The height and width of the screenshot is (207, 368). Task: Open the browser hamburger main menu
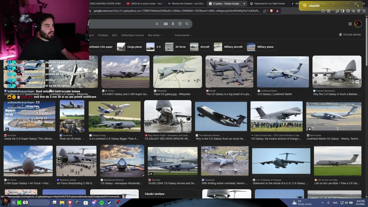(x=364, y=11)
